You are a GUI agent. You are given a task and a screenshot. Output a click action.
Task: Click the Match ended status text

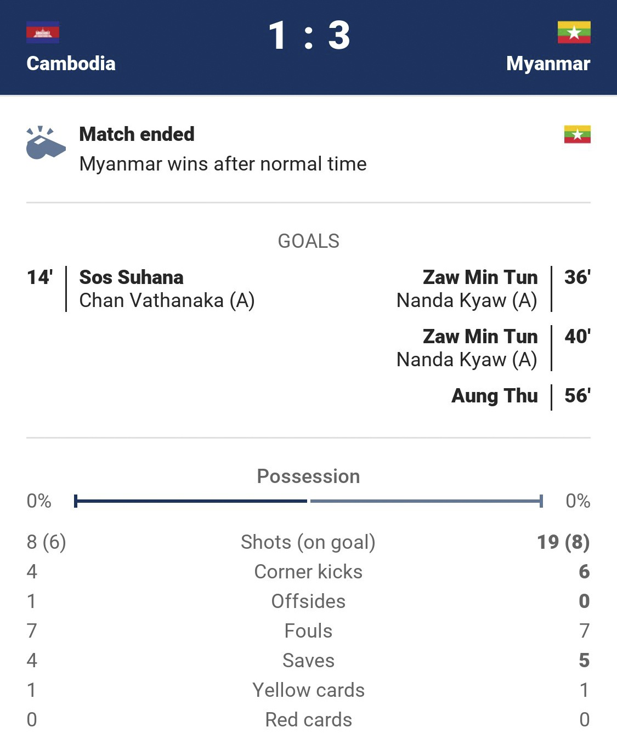click(x=137, y=134)
